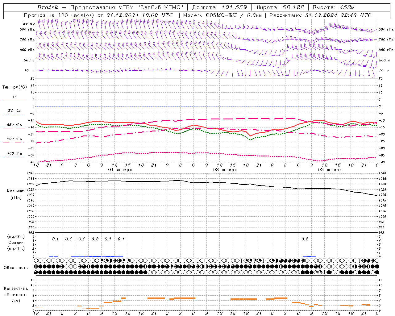
Task: Click the "(мм/1ч.)" precipitation unit label
Action: [x=16, y=248]
